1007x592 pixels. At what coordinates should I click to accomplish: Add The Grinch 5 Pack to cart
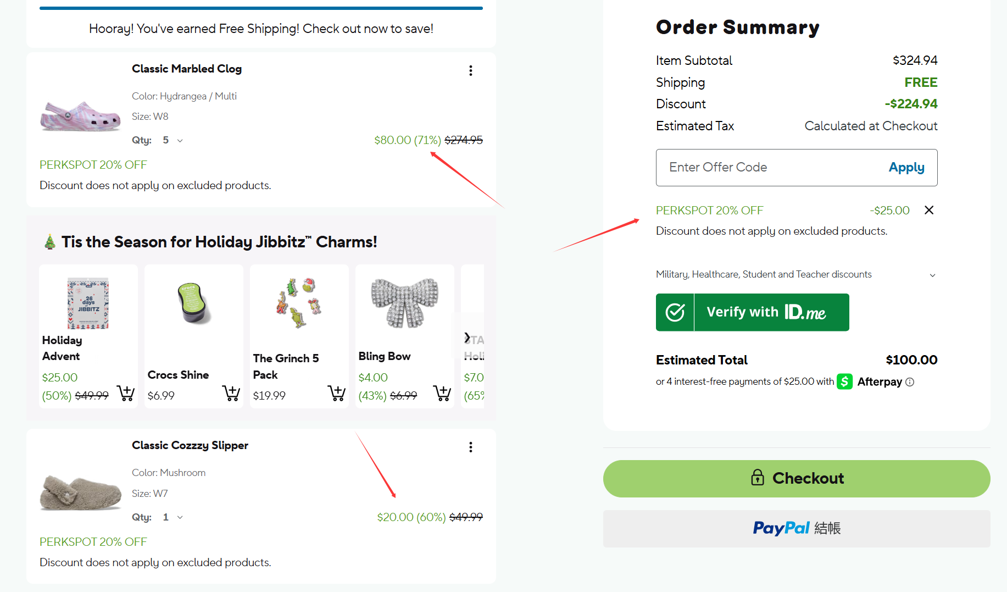tap(337, 393)
